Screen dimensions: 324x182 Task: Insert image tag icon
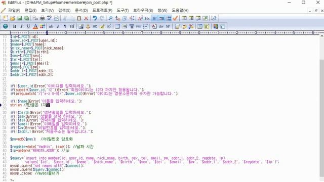coord(81,26)
